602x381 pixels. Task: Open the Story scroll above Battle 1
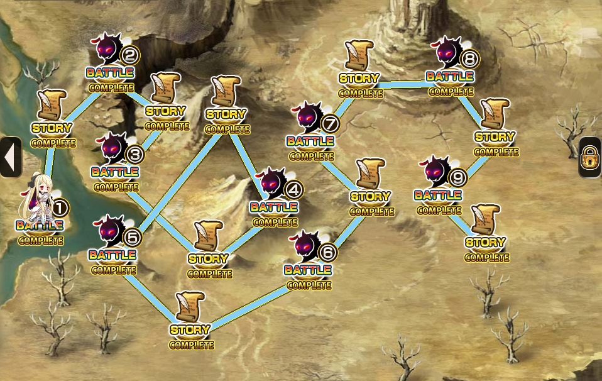point(52,119)
